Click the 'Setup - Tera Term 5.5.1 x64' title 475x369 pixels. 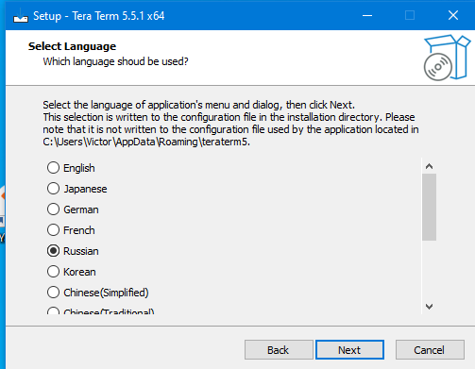[x=99, y=16]
